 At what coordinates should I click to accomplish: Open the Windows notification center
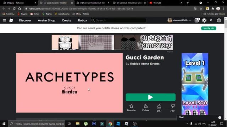point(221,124)
